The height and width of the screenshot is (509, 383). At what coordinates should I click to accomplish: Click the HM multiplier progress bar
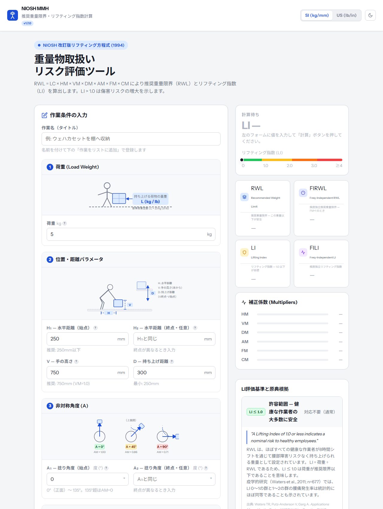(293, 314)
